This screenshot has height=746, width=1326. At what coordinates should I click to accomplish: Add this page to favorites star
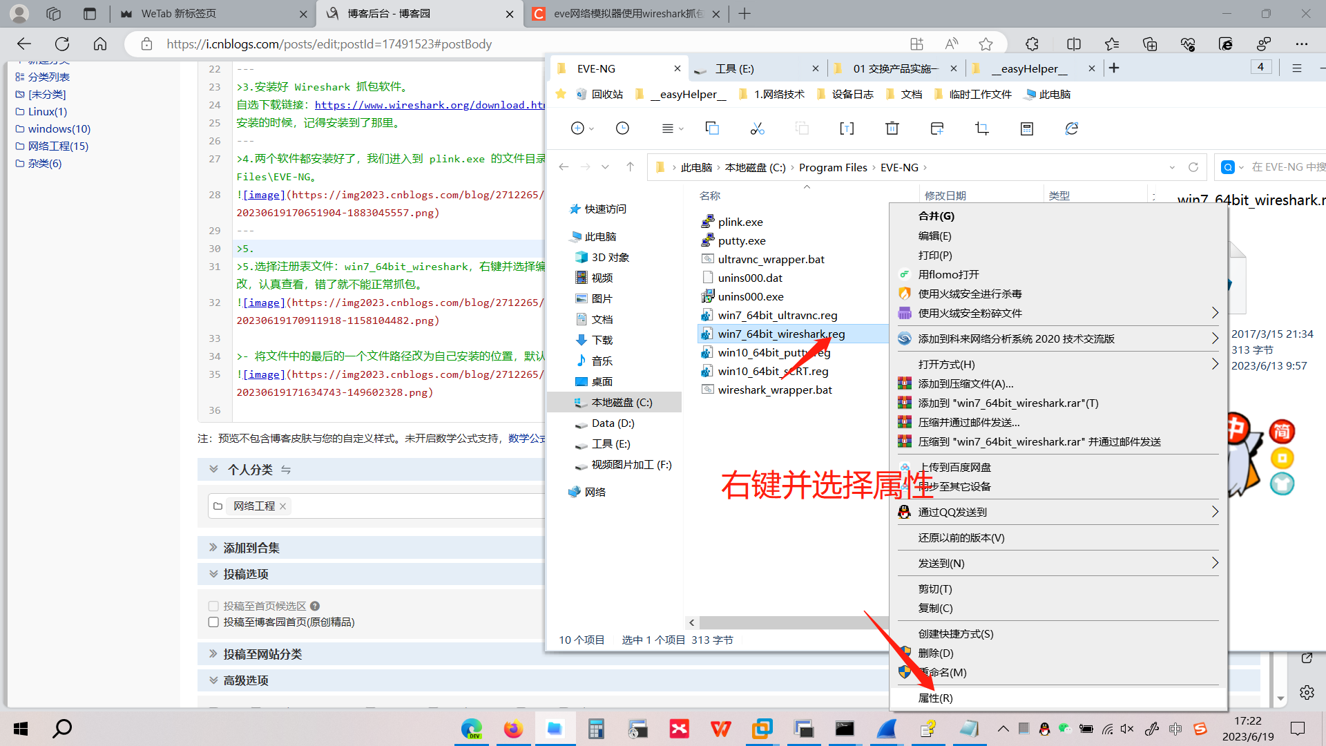point(986,44)
